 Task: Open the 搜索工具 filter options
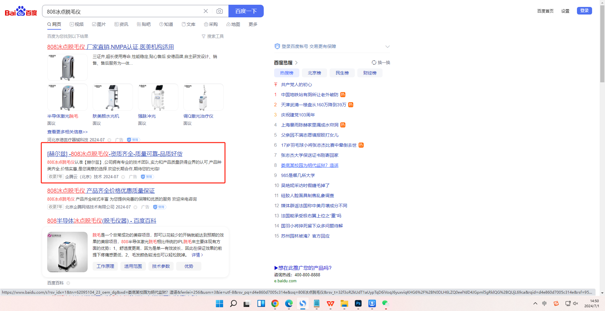tap(213, 36)
